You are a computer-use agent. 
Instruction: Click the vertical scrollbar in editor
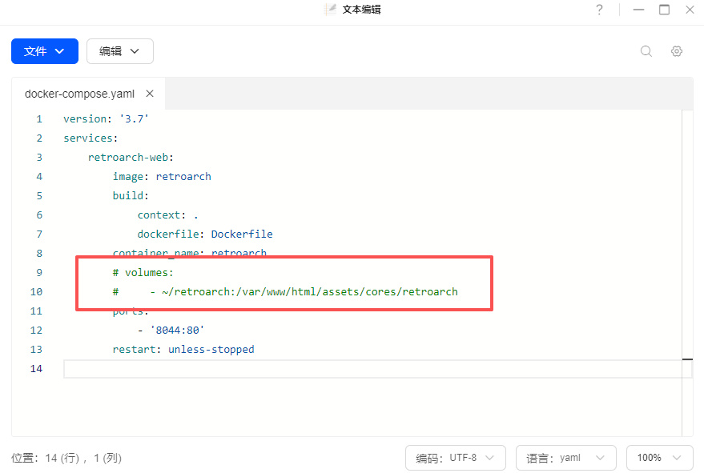686,240
